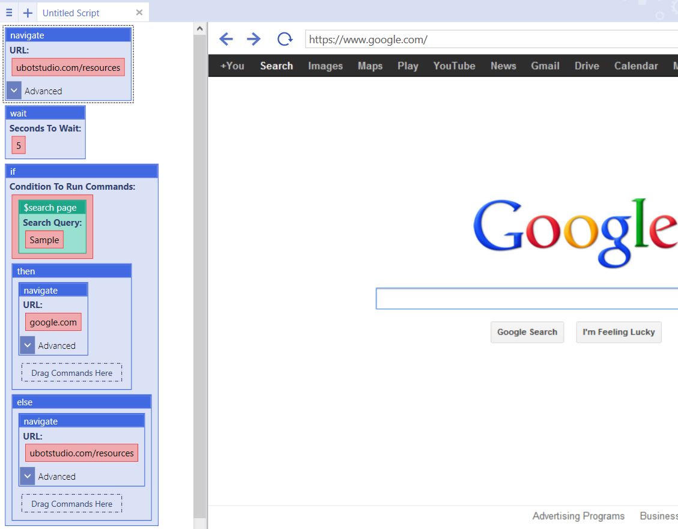Edit the else navigate URL field
This screenshot has width=678, height=529.
tap(82, 453)
